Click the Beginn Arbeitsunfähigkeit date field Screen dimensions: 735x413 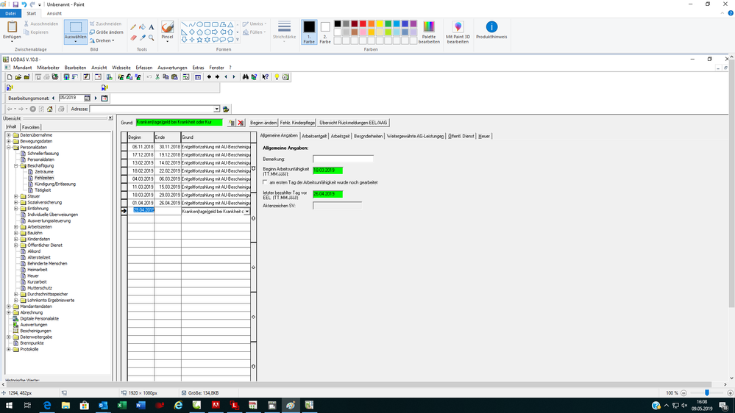[327, 170]
